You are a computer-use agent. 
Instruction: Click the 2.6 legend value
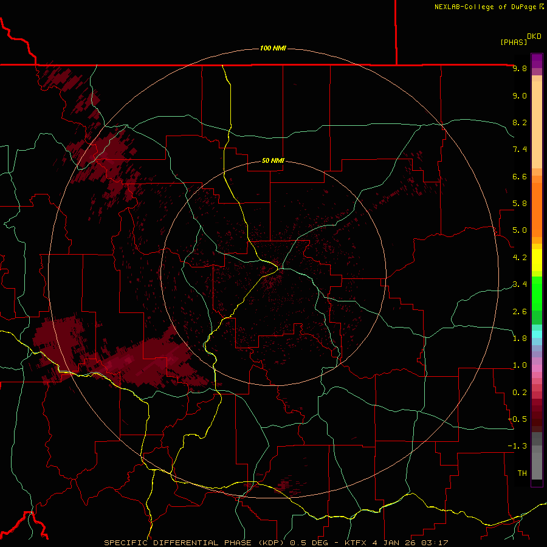tap(520, 312)
